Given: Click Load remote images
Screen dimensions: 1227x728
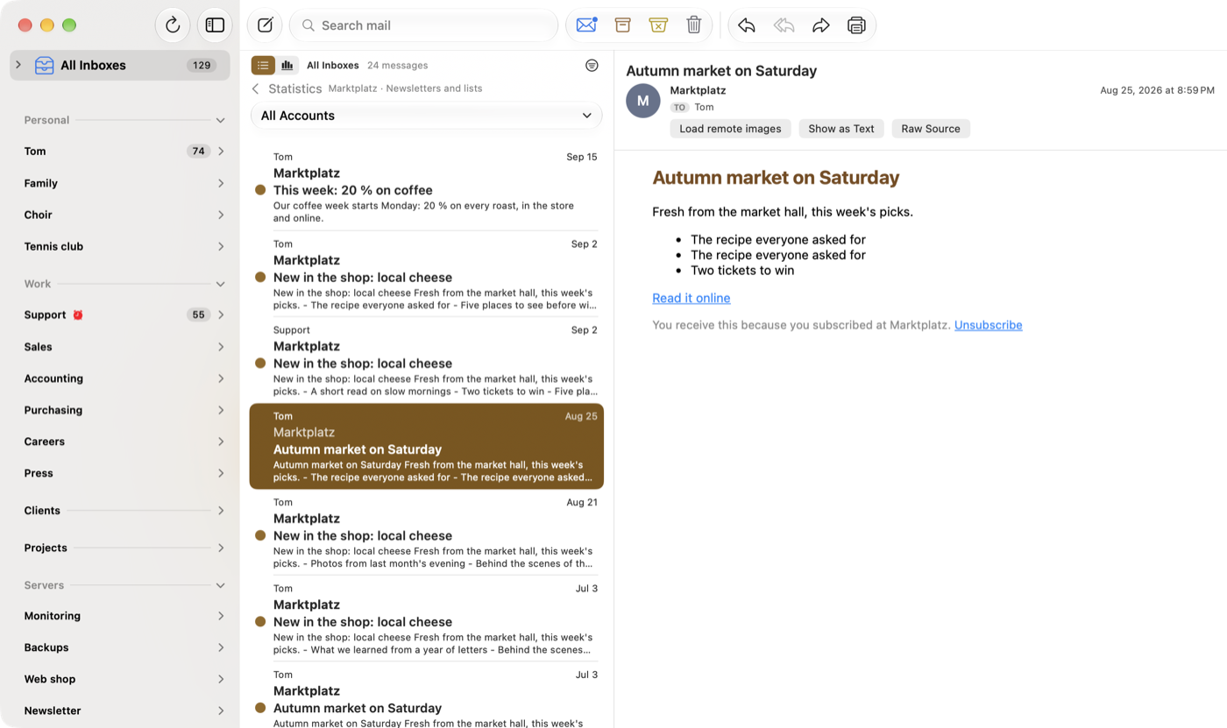Looking at the screenshot, I should [x=730, y=129].
